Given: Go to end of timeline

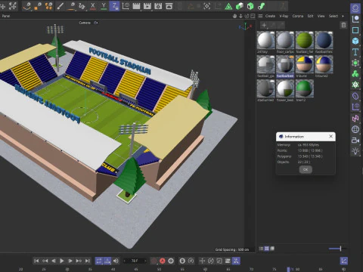Looking at the screenshot, I should click(88, 261).
